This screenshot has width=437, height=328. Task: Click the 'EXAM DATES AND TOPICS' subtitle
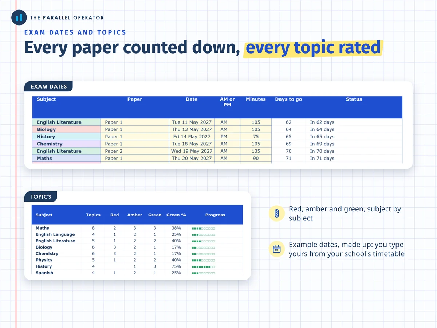(75, 32)
